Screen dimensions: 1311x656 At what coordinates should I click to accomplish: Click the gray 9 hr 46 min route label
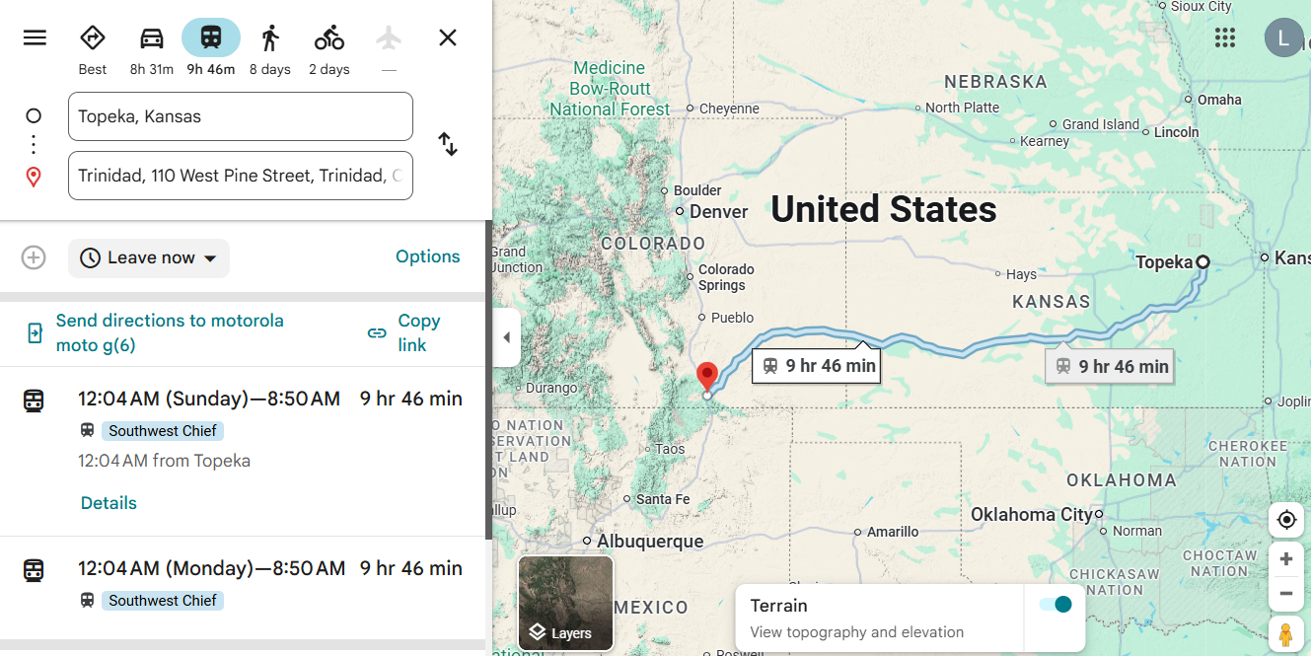1109,366
